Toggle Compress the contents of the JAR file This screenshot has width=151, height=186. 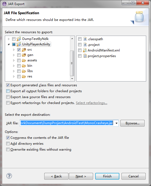pos(8,137)
